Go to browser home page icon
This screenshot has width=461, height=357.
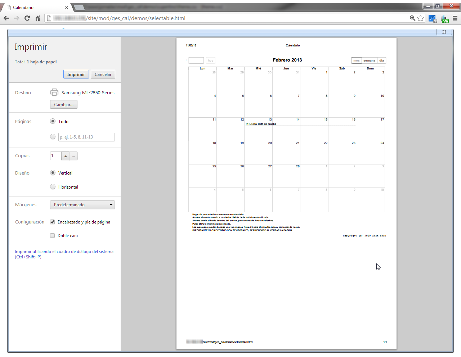tap(37, 18)
